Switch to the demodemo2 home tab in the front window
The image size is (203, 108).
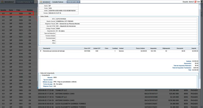coord(45,2)
